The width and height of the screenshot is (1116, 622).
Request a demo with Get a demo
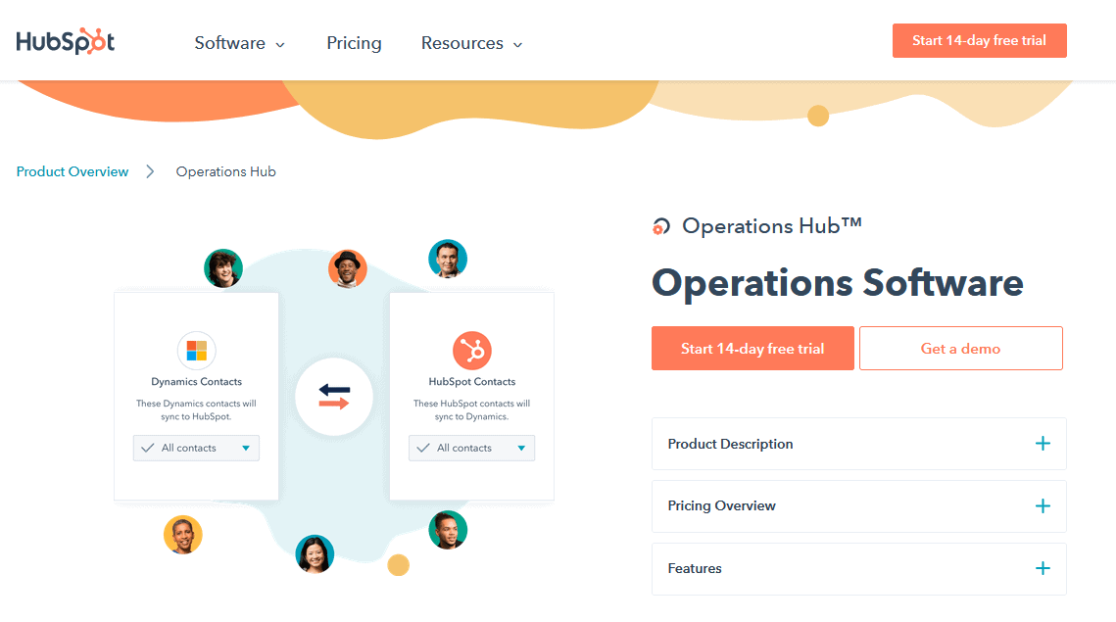pyautogui.click(x=961, y=348)
